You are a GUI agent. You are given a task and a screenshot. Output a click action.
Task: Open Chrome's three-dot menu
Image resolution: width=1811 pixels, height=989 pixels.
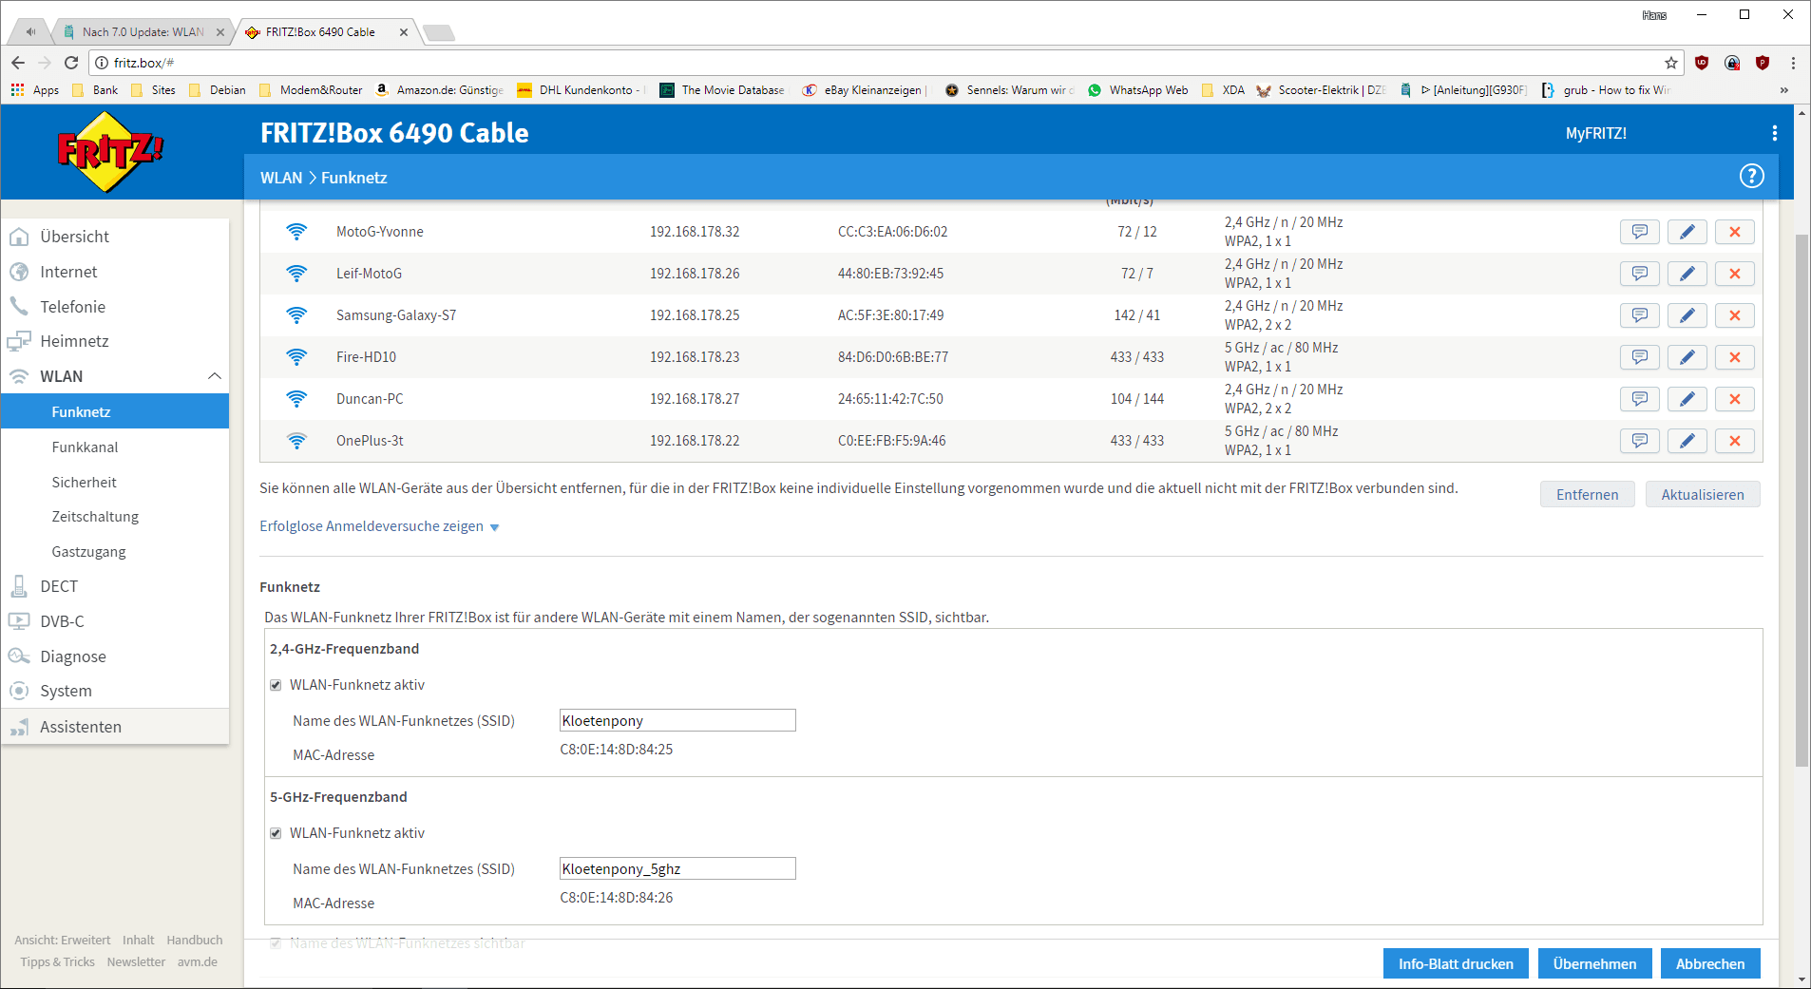click(x=1793, y=63)
